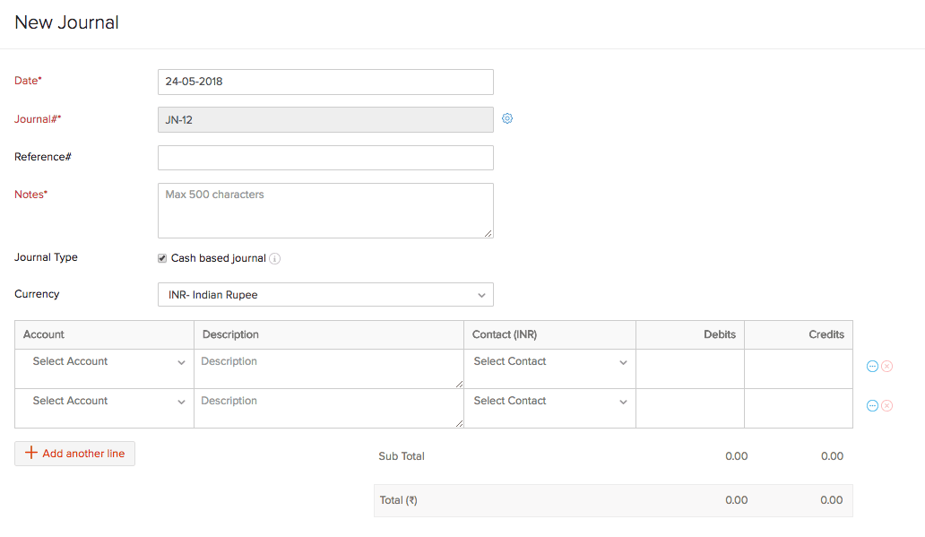Screen dimensions: 925x537
Task: Open more options icon for first line
Action: pos(872,367)
